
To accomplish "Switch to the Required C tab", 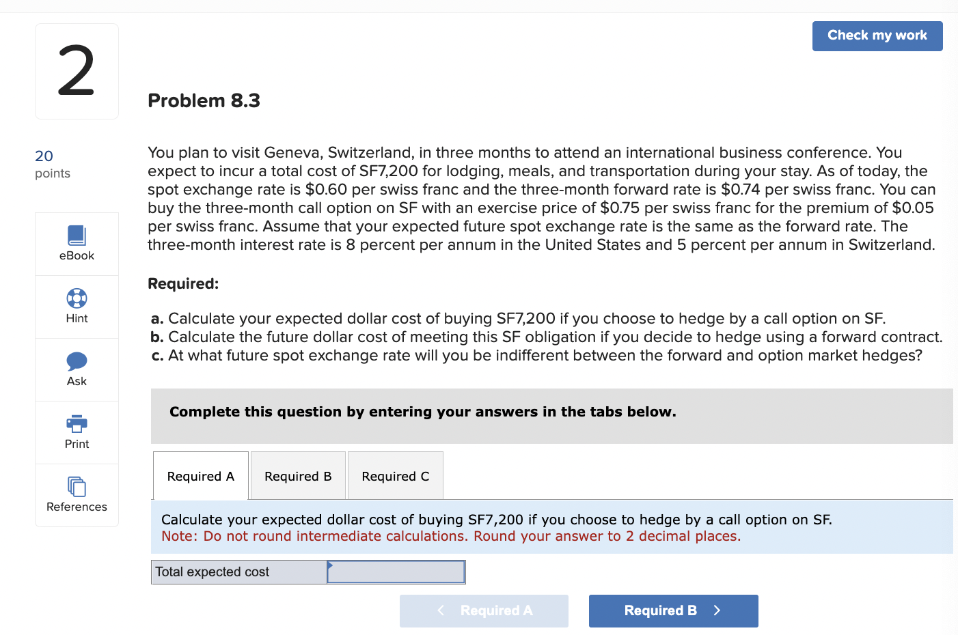I will tap(395, 475).
